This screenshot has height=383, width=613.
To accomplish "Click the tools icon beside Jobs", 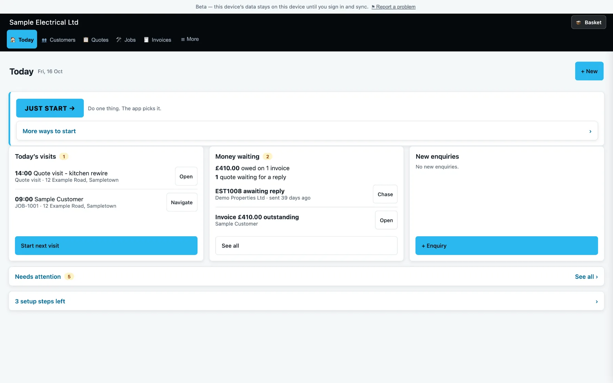I will pos(119,40).
